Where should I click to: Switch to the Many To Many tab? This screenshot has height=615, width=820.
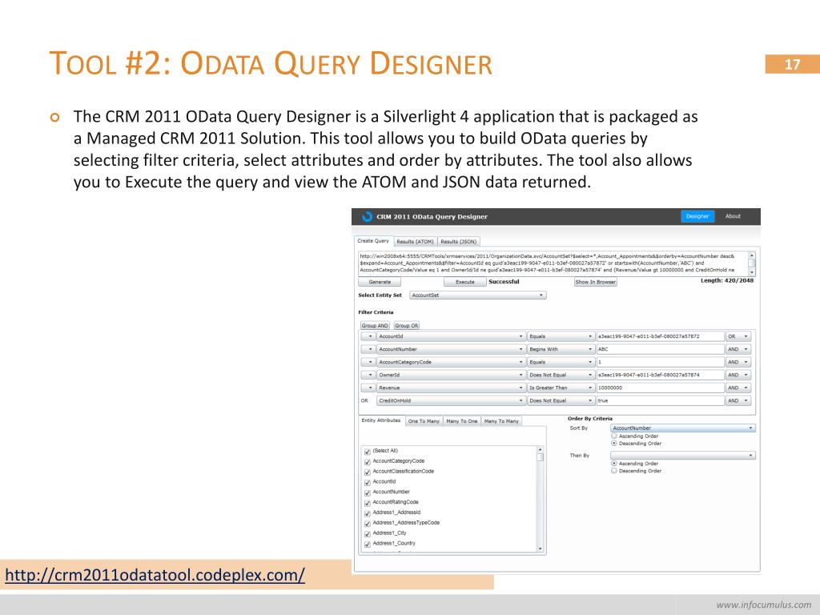coord(501,421)
